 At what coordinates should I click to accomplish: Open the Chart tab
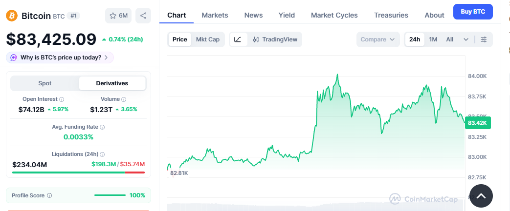tap(177, 15)
